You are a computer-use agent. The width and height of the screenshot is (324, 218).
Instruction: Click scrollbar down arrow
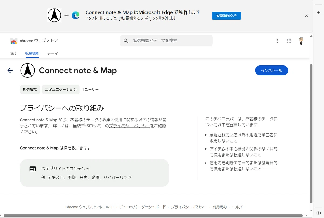[x=311, y=211]
